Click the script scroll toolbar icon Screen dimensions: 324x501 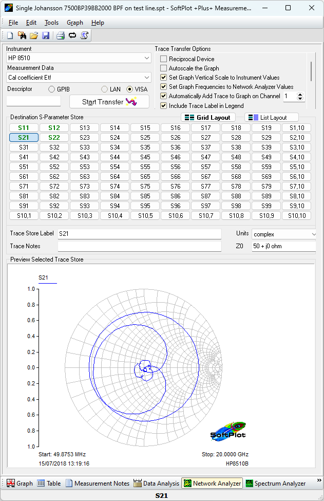tap(85, 35)
